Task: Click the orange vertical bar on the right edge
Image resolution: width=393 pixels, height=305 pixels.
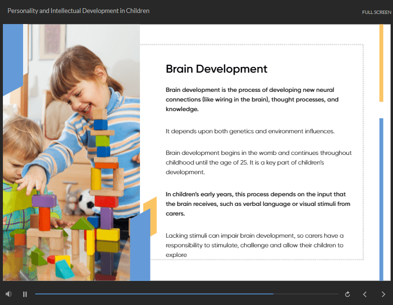Action: (381, 63)
